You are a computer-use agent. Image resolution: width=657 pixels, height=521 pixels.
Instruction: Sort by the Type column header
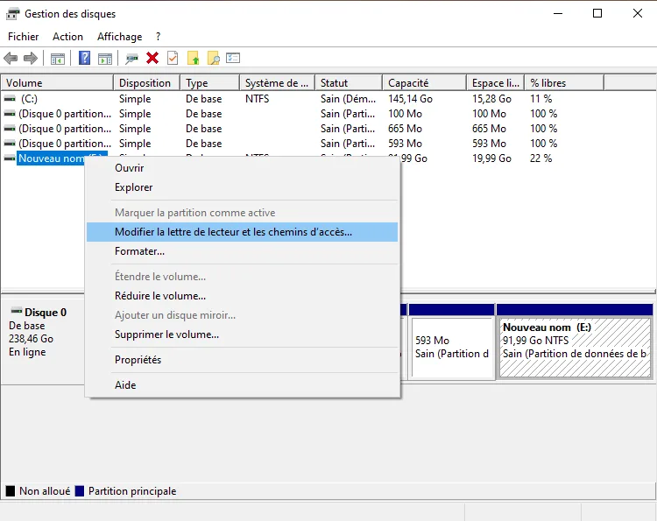coord(210,83)
